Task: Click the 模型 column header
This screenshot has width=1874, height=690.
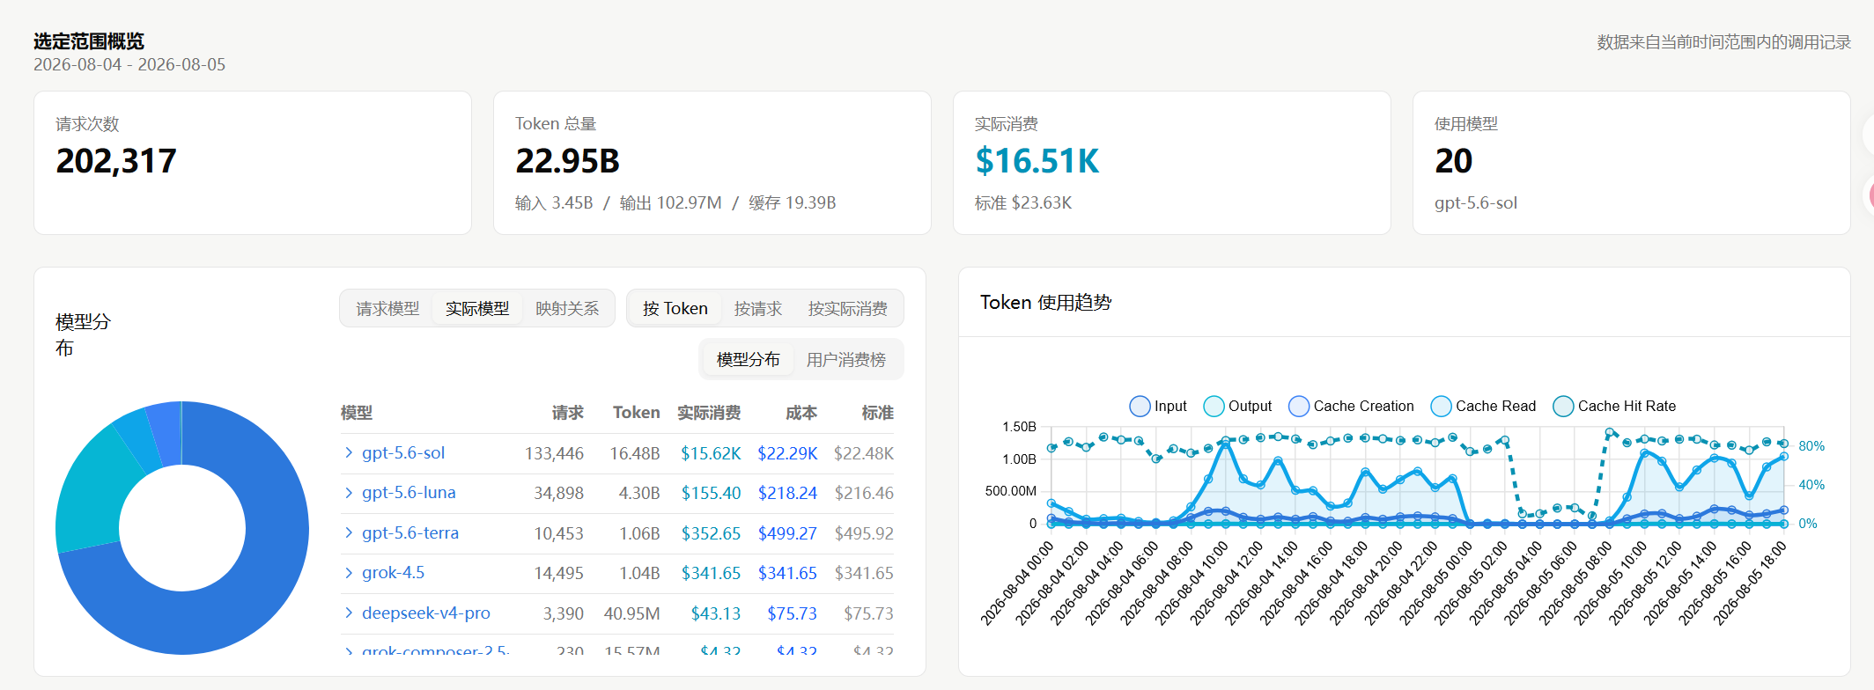Action: pos(357,413)
